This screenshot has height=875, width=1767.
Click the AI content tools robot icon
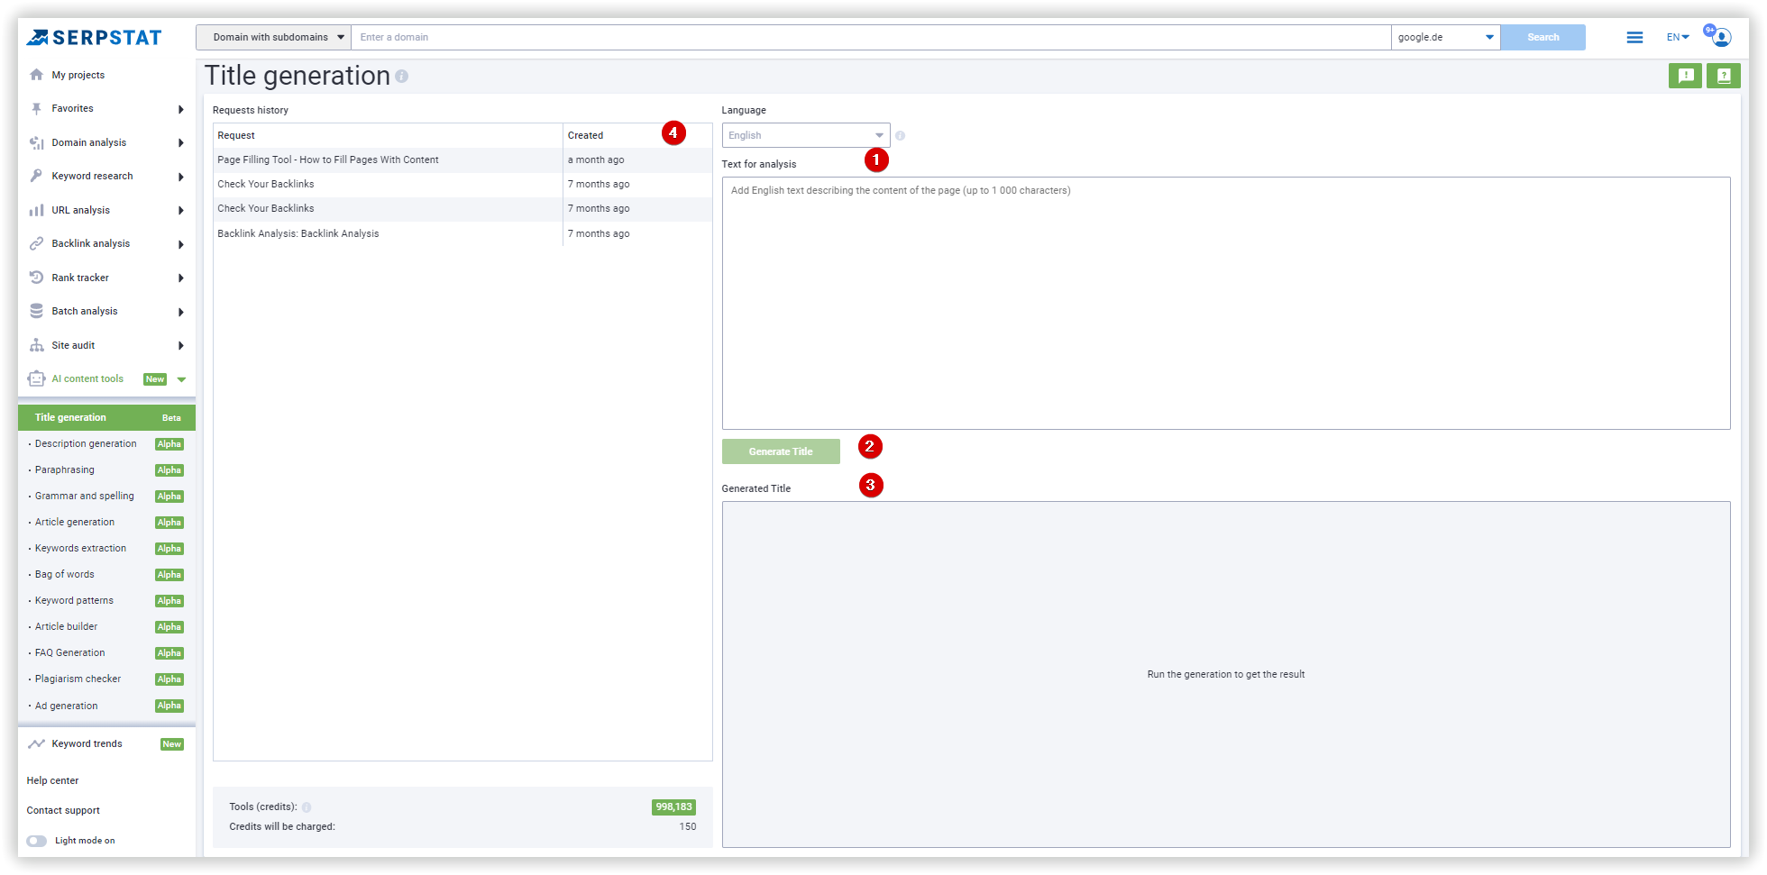[36, 378]
